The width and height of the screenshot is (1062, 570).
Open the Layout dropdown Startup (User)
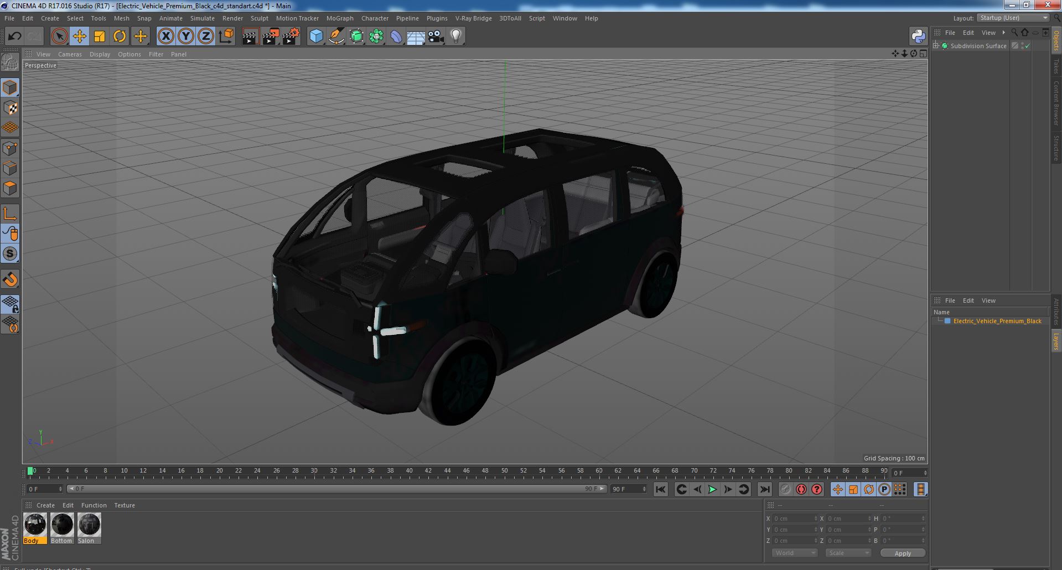1013,18
